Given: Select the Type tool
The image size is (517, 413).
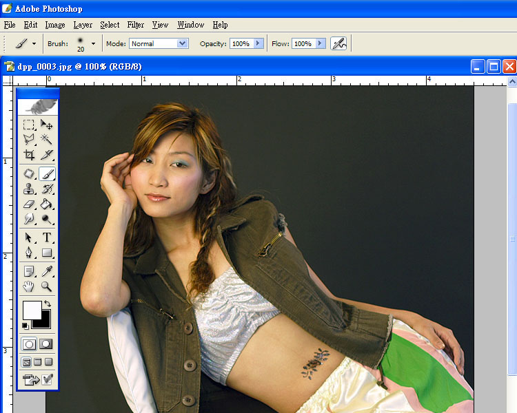Looking at the screenshot, I should 47,237.
